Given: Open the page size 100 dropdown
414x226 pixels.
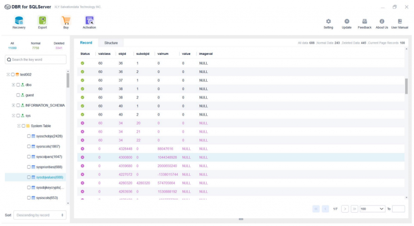Looking at the screenshot, I should pos(372,209).
